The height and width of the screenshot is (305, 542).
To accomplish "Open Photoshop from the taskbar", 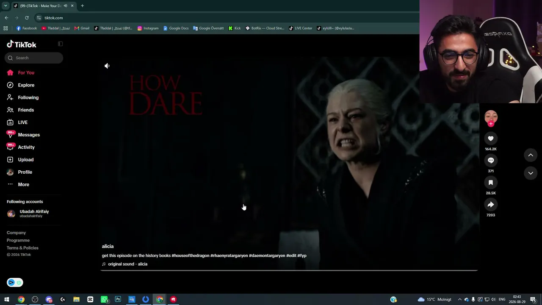I will coord(118,299).
